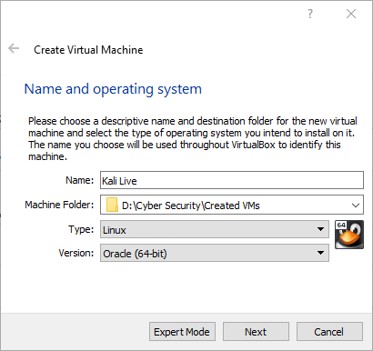This screenshot has width=373, height=351.
Task: Click the back arrow icon
Action: (x=14, y=48)
